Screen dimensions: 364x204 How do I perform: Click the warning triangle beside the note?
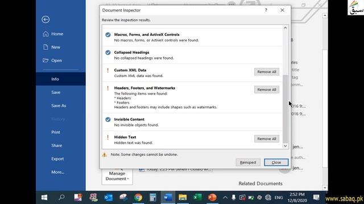[105, 155]
